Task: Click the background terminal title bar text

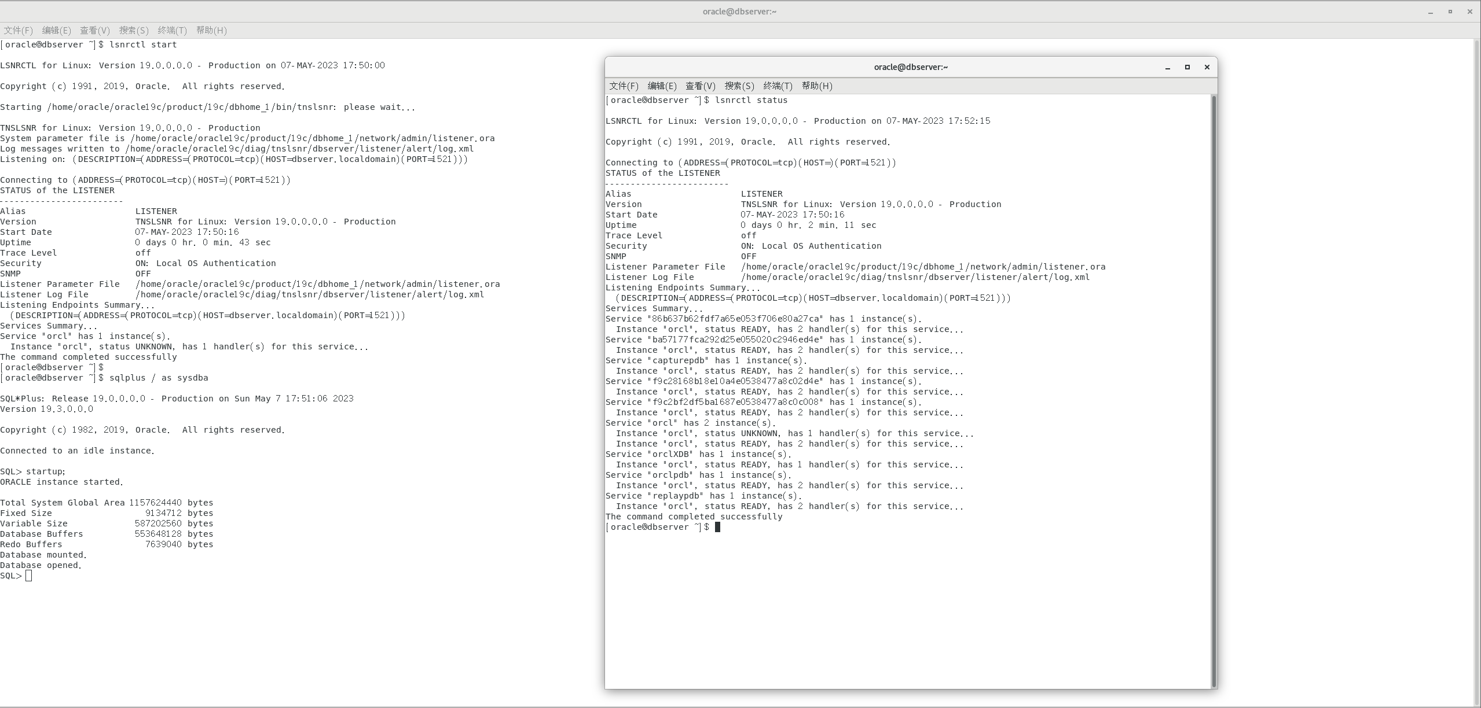Action: tap(739, 12)
